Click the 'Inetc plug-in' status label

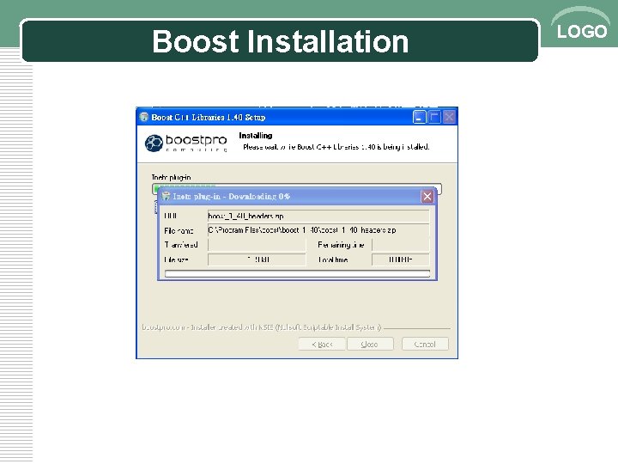171,178
